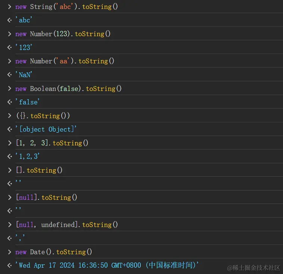This screenshot has width=283, height=274.
Task: Click the output arrow beside the date string
Action: click(x=10, y=265)
